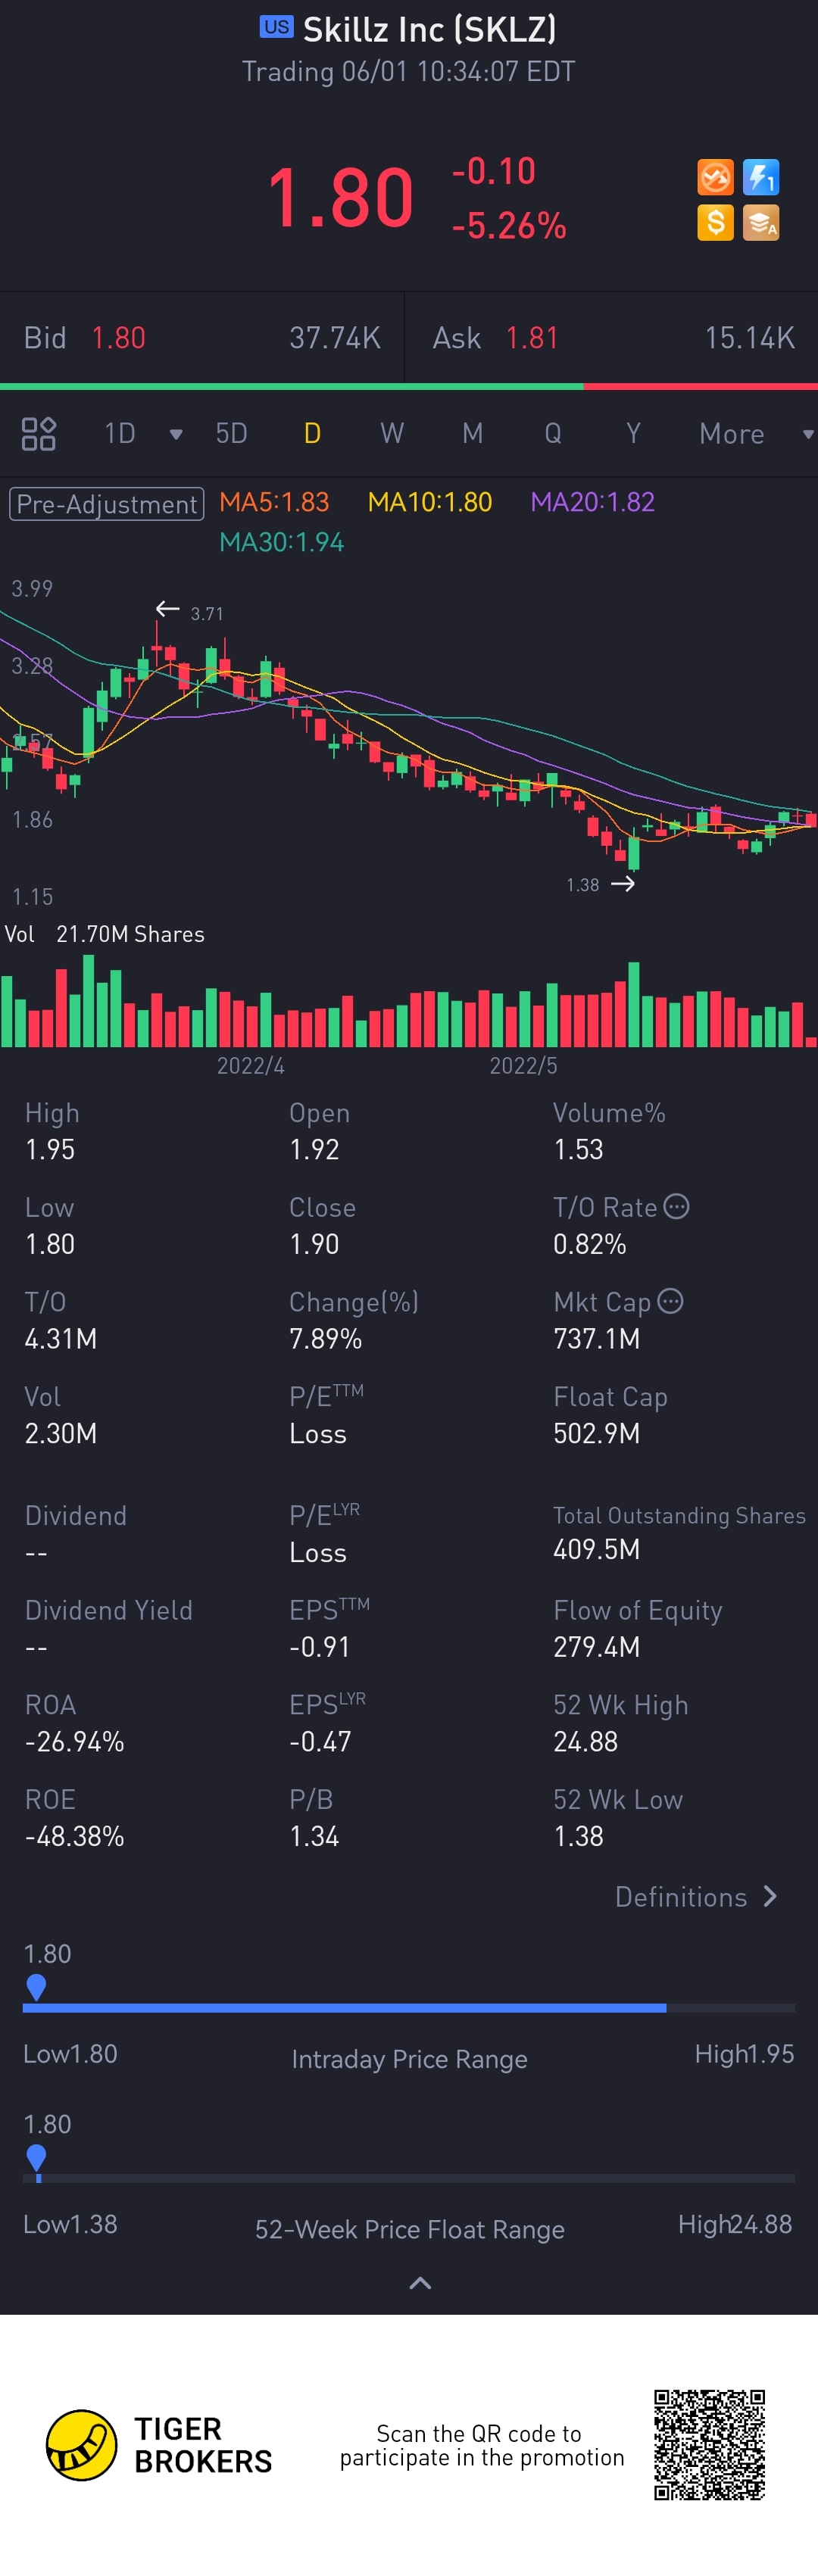Tap the T/O Rate info icon

pyautogui.click(x=677, y=1207)
